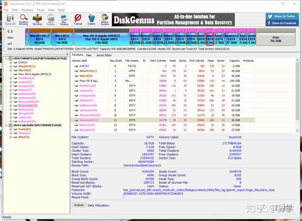Select Mac OS X Apple APFS(3) in tree
Viewport: 302px width, 221px height.
[35, 74]
